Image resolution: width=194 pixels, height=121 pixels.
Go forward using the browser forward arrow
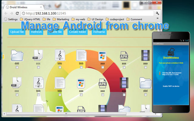click(12, 13)
